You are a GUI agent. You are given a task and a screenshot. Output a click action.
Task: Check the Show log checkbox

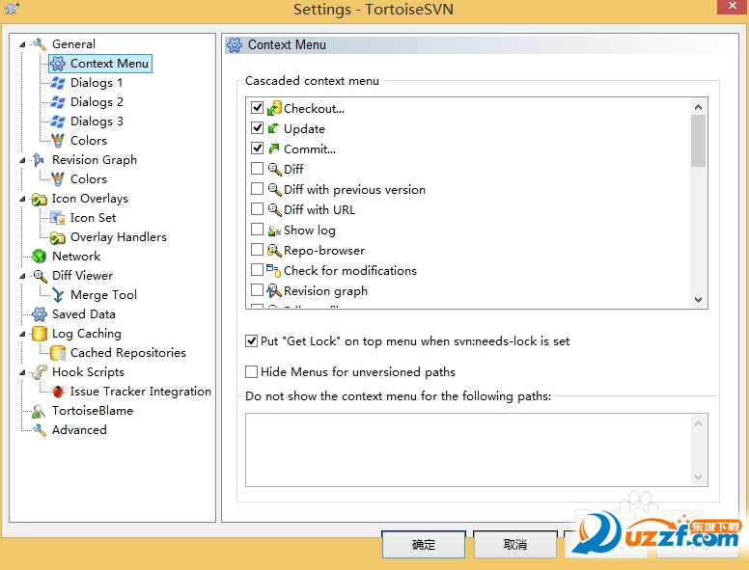pyautogui.click(x=257, y=230)
